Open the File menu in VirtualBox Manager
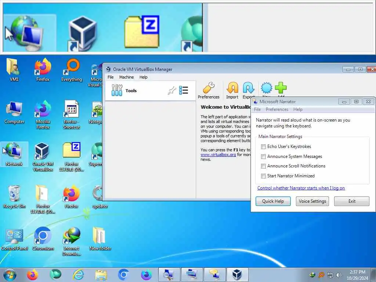Image resolution: width=376 pixels, height=282 pixels. pos(111,77)
